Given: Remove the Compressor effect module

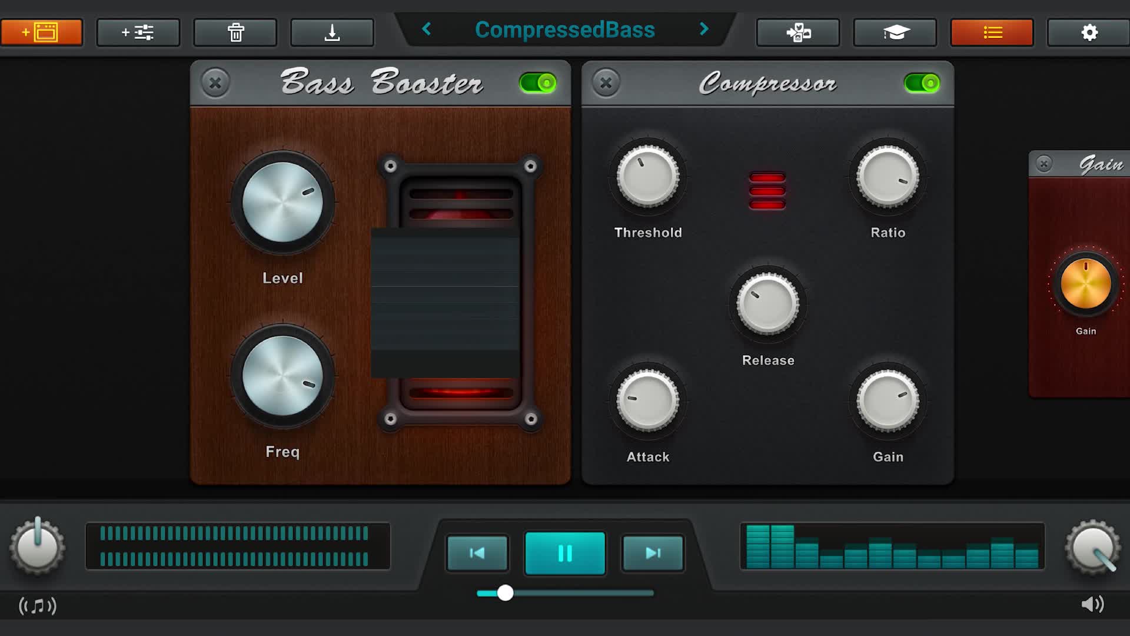Looking at the screenshot, I should tap(606, 82).
